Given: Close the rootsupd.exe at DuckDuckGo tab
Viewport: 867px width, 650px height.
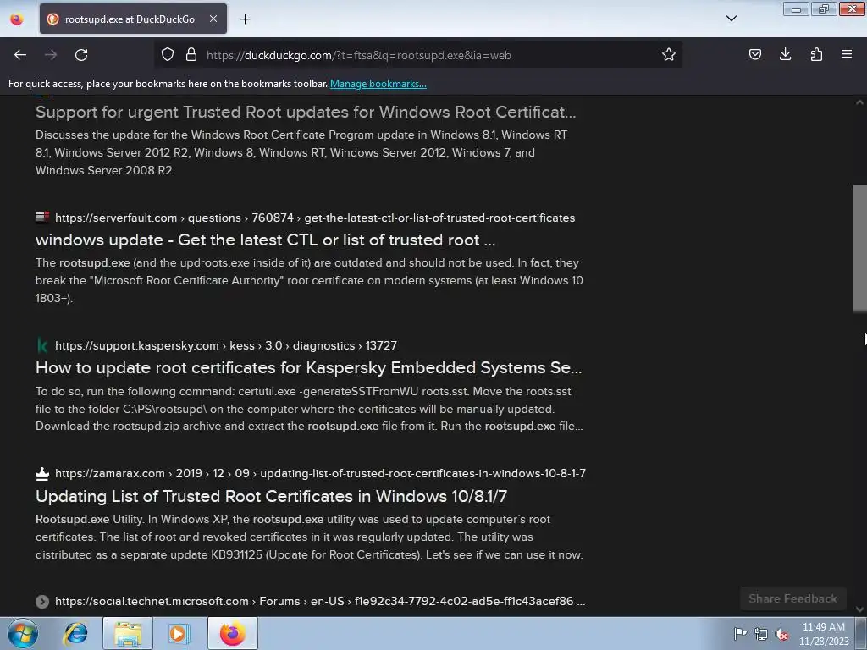Looking at the screenshot, I should pyautogui.click(x=213, y=19).
